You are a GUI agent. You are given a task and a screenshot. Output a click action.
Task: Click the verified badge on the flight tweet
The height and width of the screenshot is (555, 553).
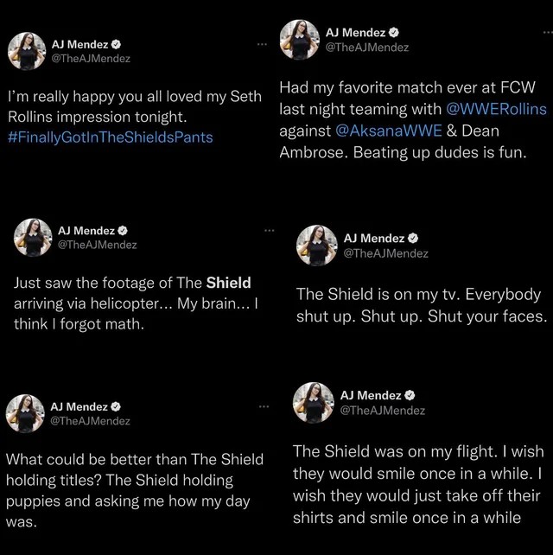[410, 395]
